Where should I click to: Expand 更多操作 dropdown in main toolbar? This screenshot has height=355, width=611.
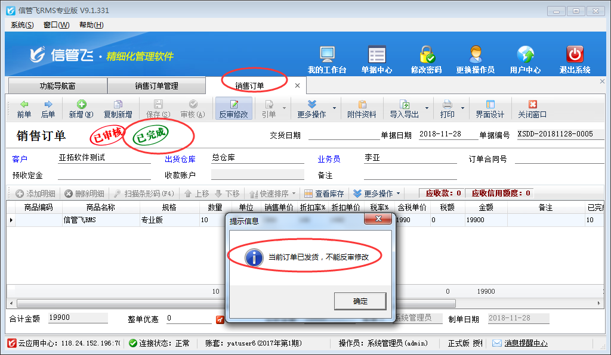click(x=334, y=108)
